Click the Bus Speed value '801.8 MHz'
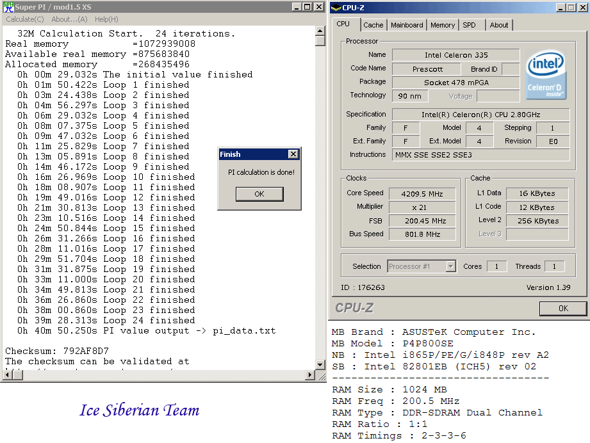The height and width of the screenshot is (443, 590). (422, 234)
